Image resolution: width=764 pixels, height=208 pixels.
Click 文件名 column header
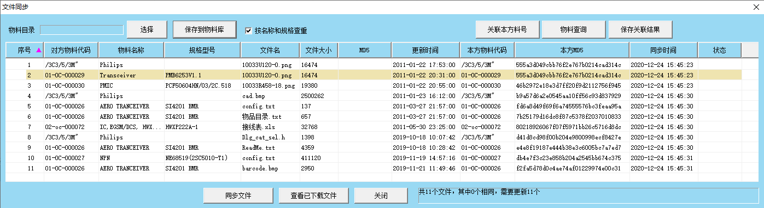coord(270,50)
